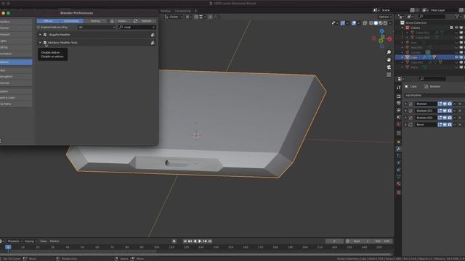Open the Tool properties tab icon
465x261 pixels.
(399, 88)
